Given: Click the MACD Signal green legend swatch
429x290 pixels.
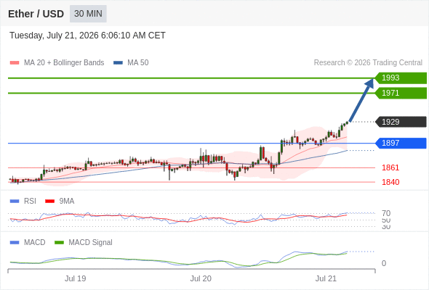Looking at the screenshot, I should [59, 243].
